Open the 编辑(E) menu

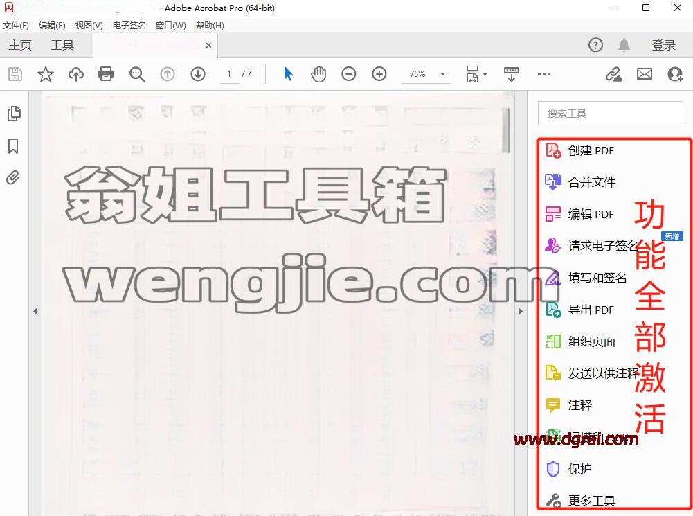[x=52, y=25]
